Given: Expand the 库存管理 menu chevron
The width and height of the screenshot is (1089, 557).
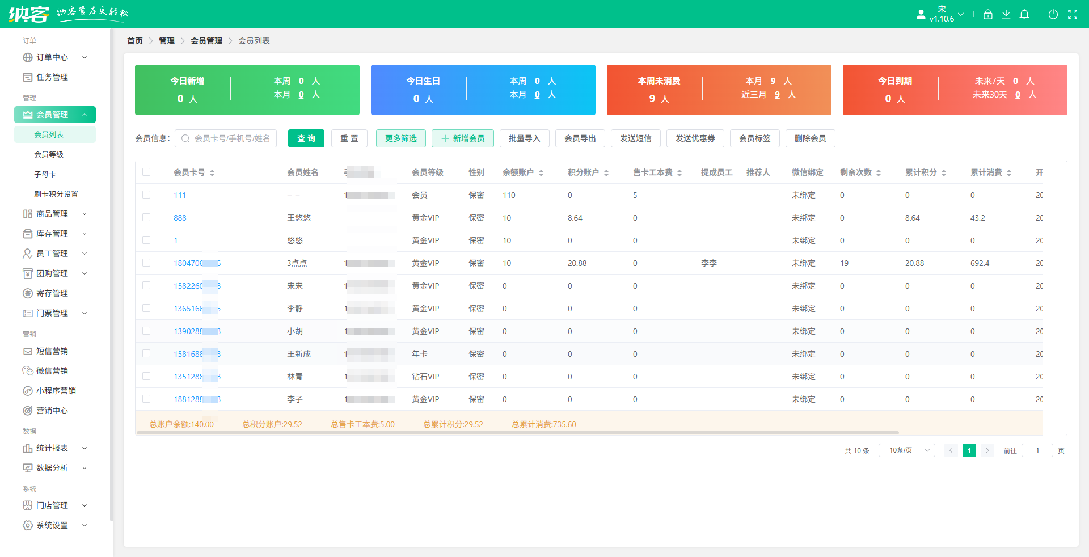Looking at the screenshot, I should (85, 234).
